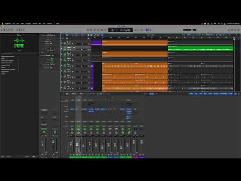Toggle the Audio filter button in mixer
The height and width of the screenshot is (181, 241).
191,94
